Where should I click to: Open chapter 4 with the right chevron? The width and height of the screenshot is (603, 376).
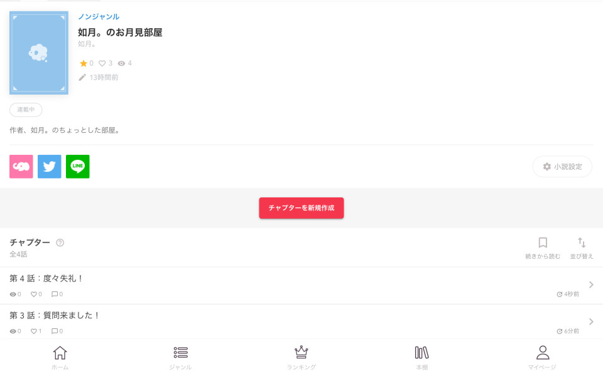[591, 285]
